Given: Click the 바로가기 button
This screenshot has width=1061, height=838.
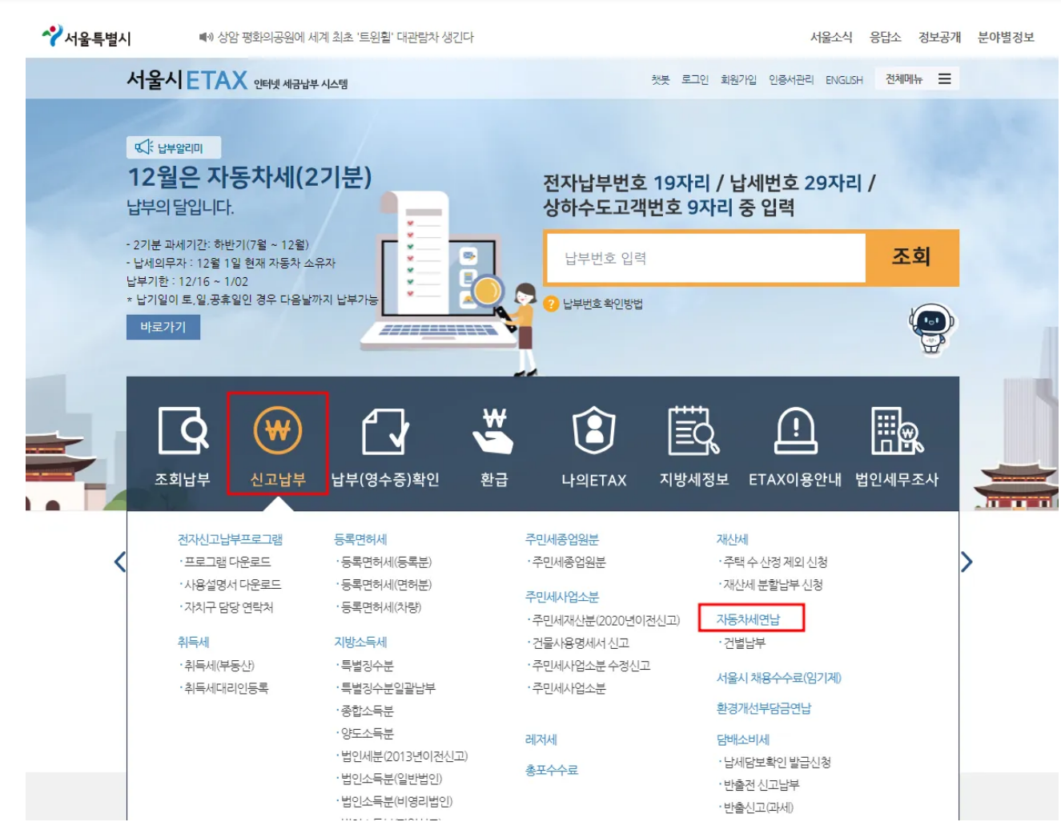Looking at the screenshot, I should pos(163,327).
